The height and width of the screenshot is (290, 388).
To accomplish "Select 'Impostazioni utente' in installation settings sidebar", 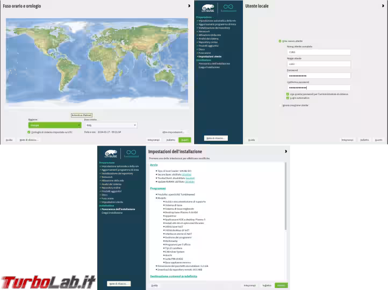I will [x=112, y=202].
